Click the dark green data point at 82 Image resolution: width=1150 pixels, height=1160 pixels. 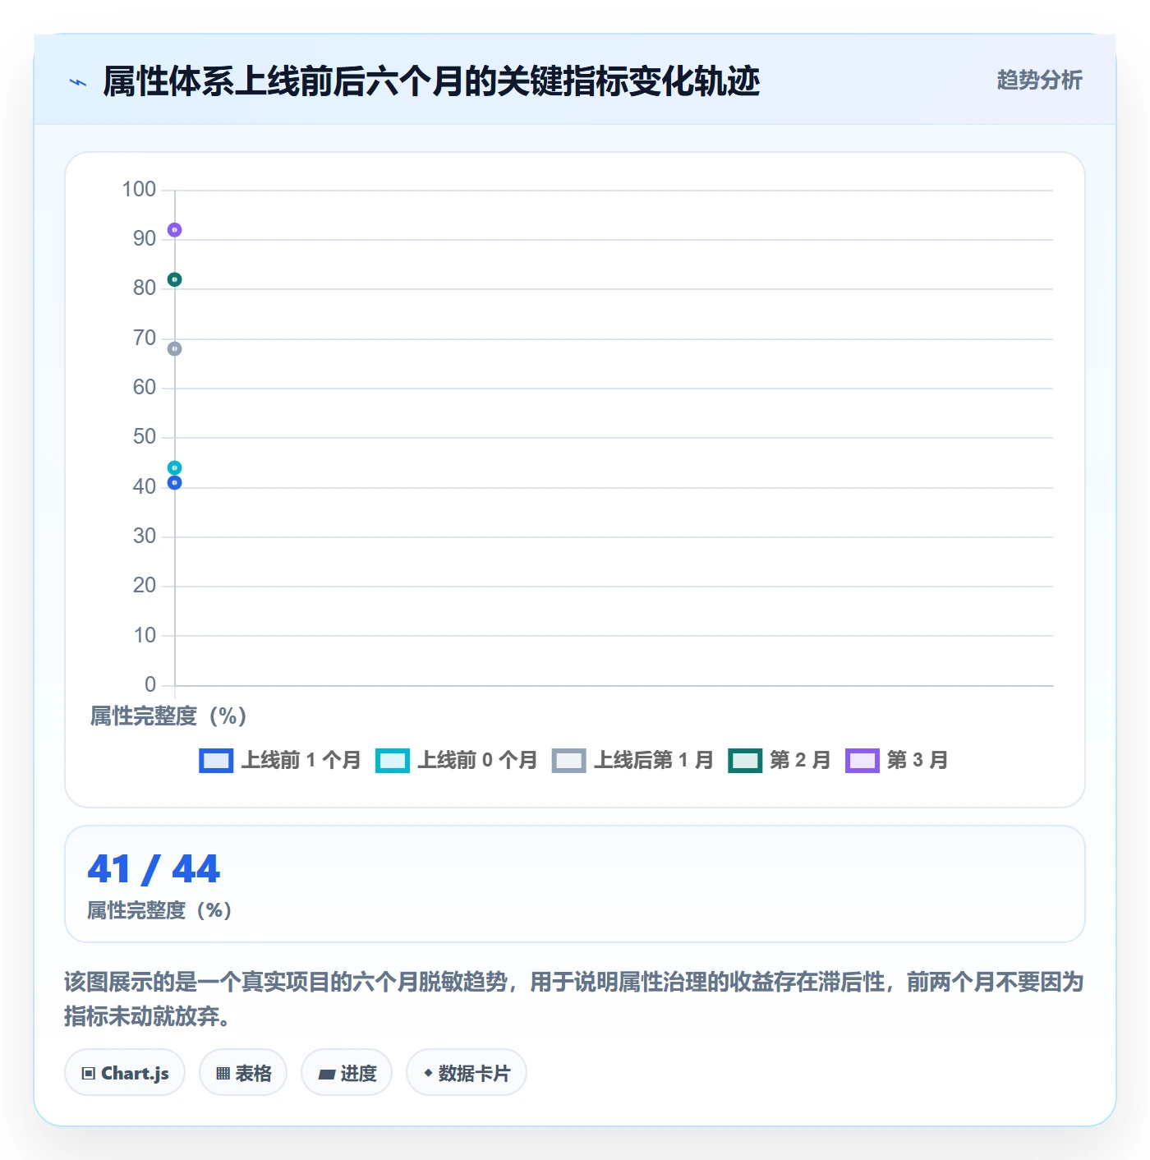point(174,279)
